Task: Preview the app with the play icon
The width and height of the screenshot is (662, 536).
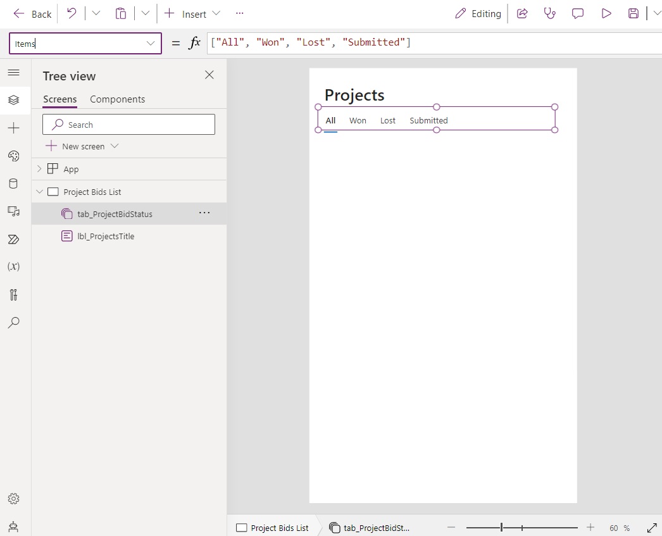Action: pos(606,13)
